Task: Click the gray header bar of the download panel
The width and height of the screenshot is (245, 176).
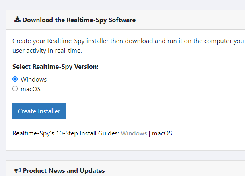Action: pyautogui.click(x=187, y=20)
